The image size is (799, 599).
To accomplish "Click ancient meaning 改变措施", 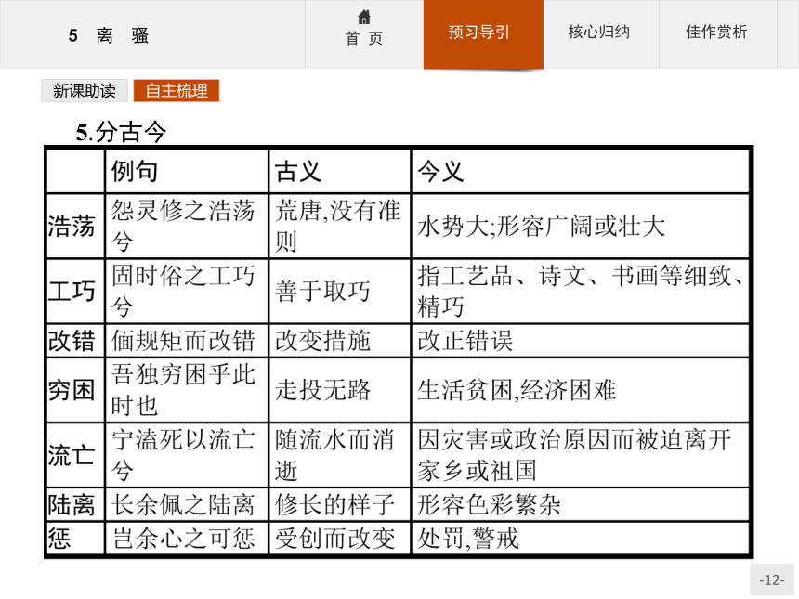I will [x=322, y=340].
